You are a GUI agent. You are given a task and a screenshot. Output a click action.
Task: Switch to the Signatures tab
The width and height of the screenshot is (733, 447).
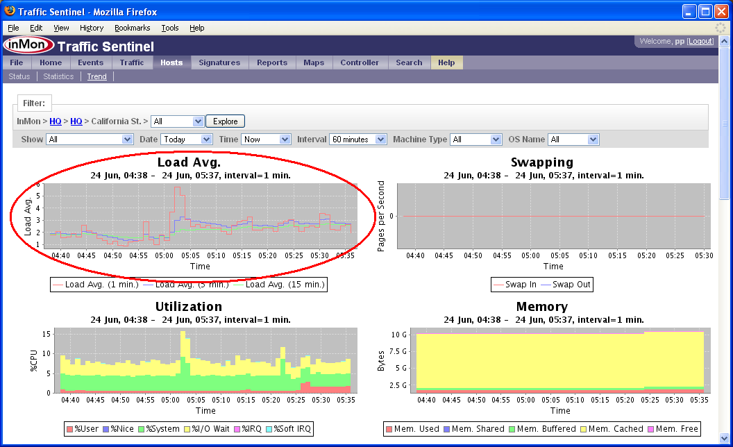(x=219, y=62)
